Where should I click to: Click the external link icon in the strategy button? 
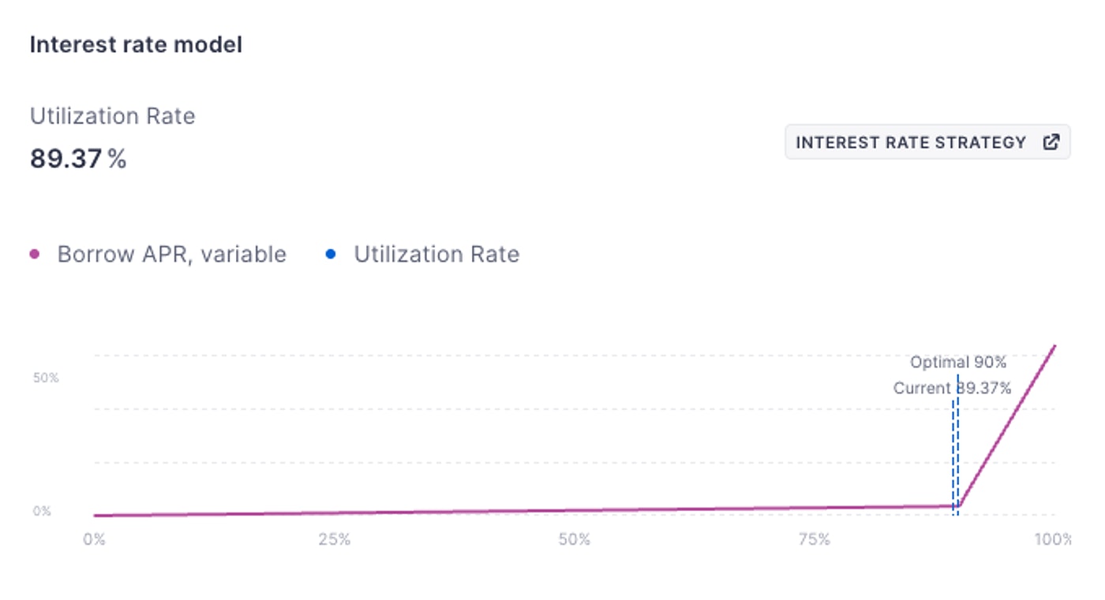pyautogui.click(x=1051, y=143)
